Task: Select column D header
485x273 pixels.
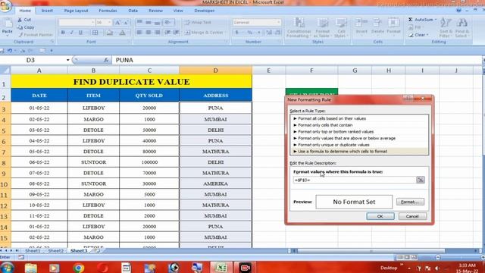Action: 215,71
